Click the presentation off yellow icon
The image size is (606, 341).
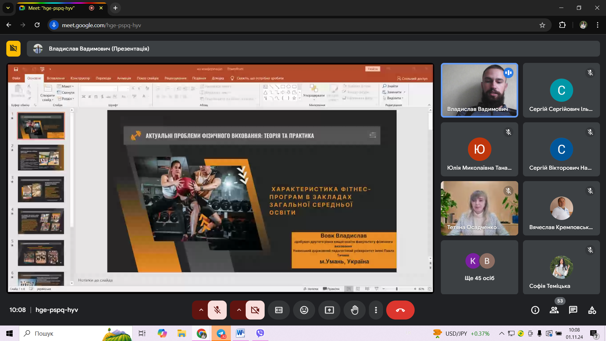tap(13, 49)
